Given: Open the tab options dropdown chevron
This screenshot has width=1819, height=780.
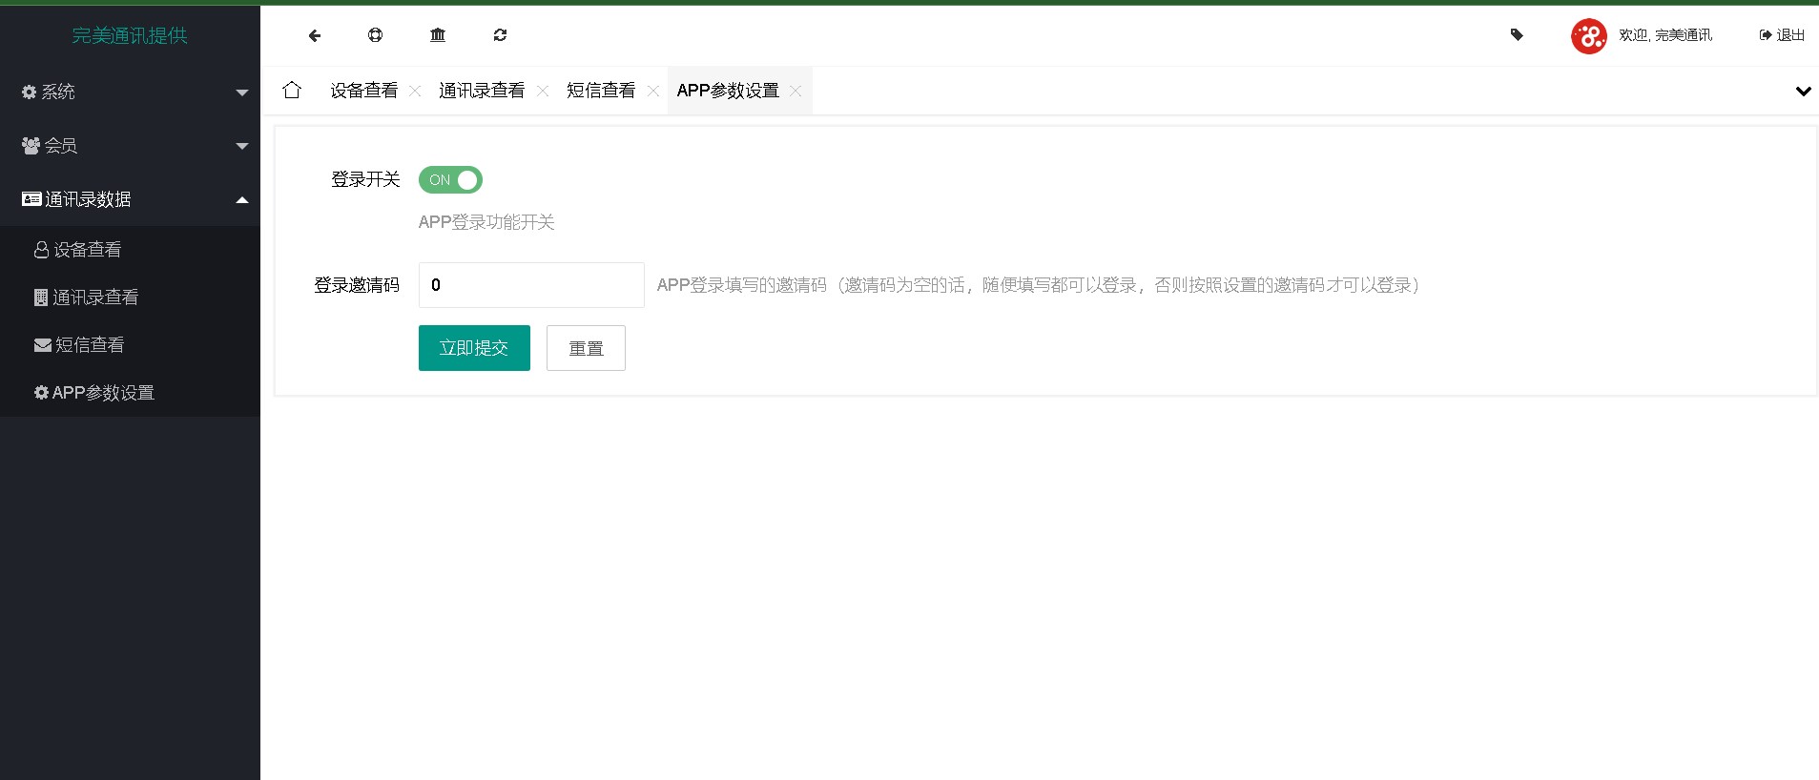Looking at the screenshot, I should point(1803,92).
